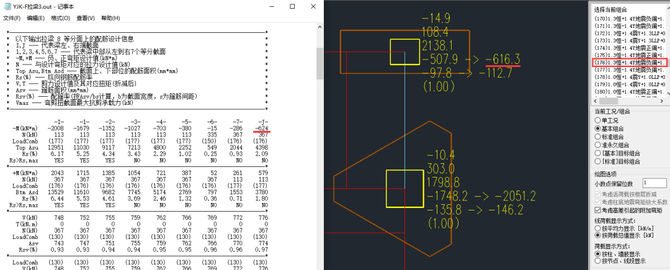The width and height of the screenshot is (670, 270).
Task: Click the combination list horizontal scrollbar
Action: point(630,101)
